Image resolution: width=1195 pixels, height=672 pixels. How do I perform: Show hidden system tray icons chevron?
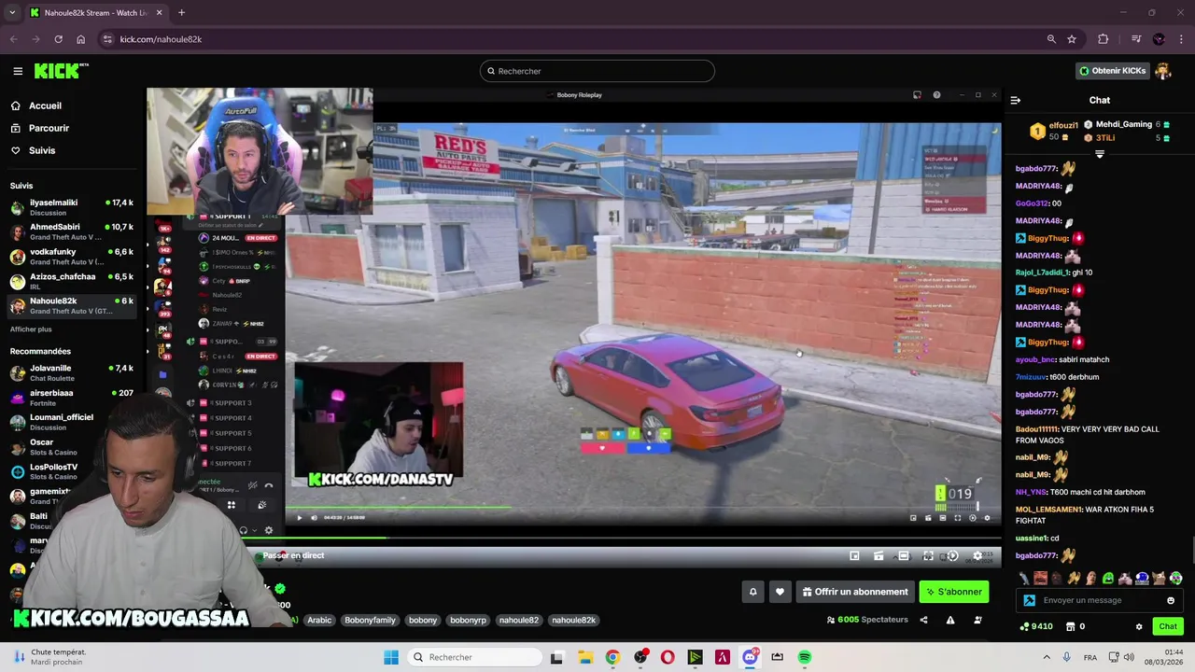tap(1047, 657)
